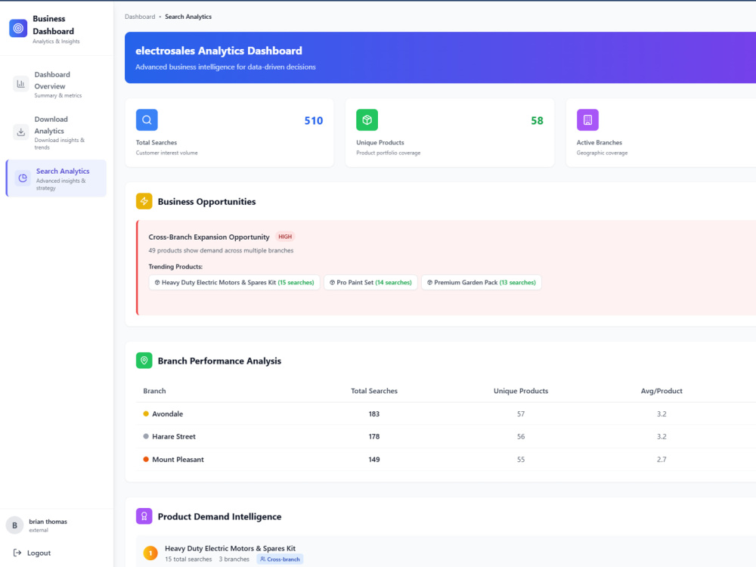This screenshot has height=567, width=756.
Task: Click the Branch Performance location pin icon
Action: [x=144, y=360]
